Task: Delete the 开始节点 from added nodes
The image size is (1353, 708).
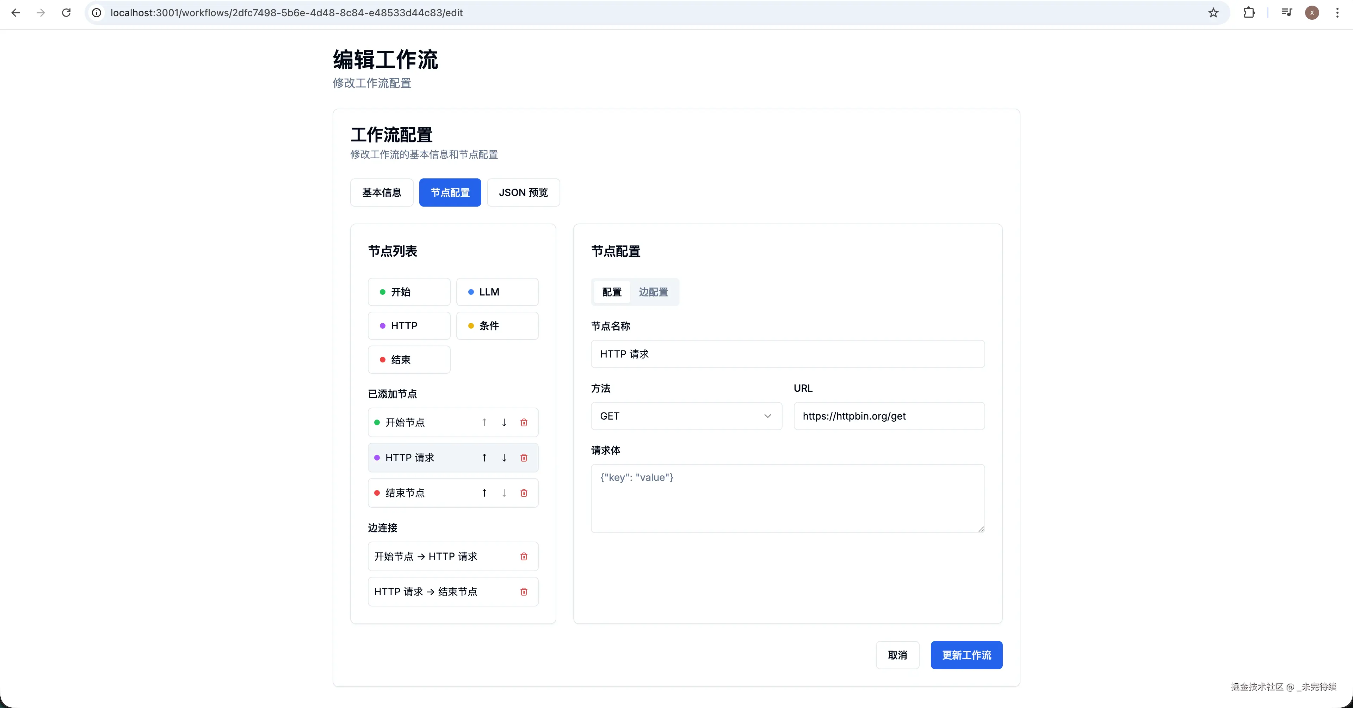Action: tap(524, 422)
